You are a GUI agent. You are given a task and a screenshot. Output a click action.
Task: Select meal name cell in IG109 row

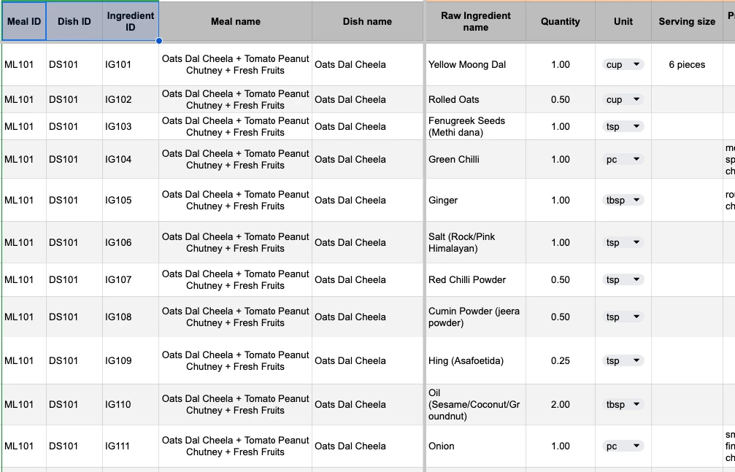[x=235, y=360]
